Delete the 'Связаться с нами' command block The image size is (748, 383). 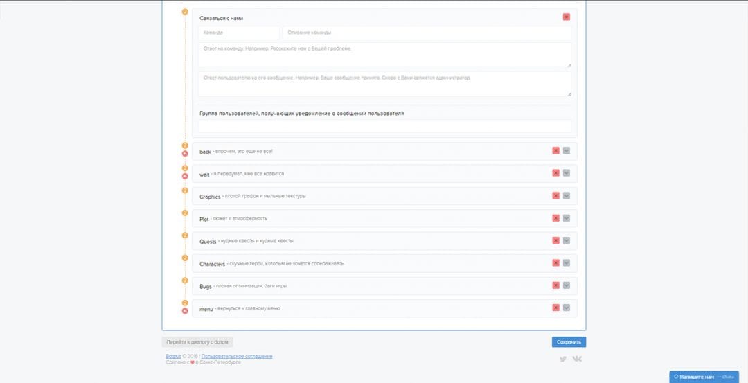click(x=567, y=17)
